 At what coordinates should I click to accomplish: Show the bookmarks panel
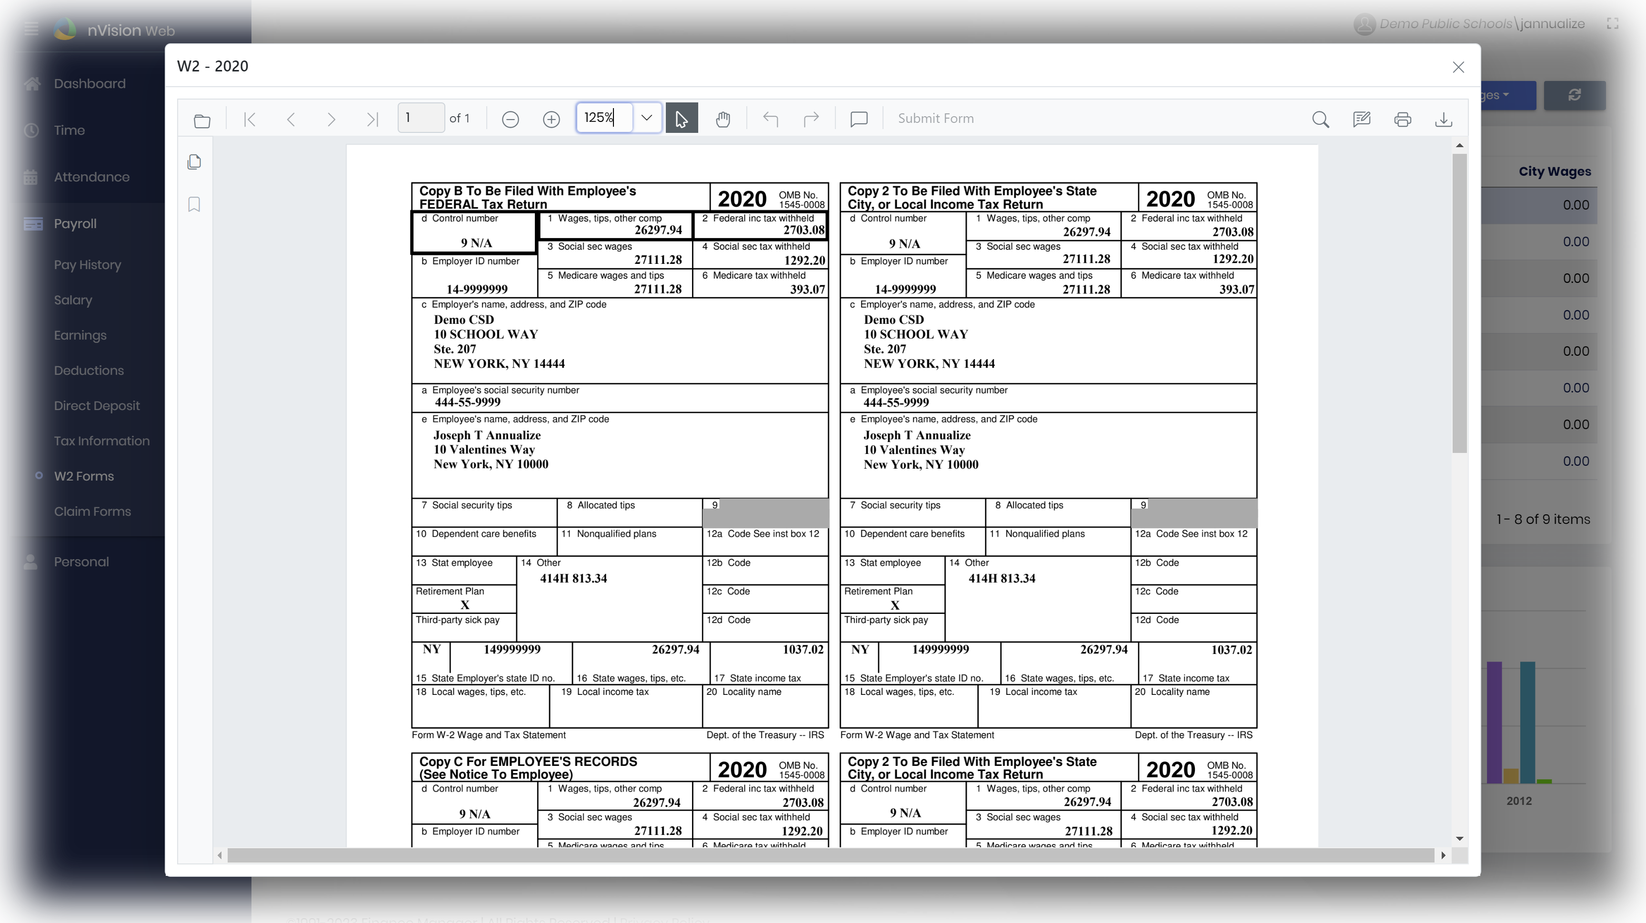(x=194, y=204)
